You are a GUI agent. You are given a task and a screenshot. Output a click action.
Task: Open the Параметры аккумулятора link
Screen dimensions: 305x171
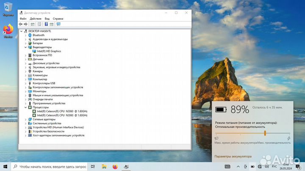(x=233, y=157)
